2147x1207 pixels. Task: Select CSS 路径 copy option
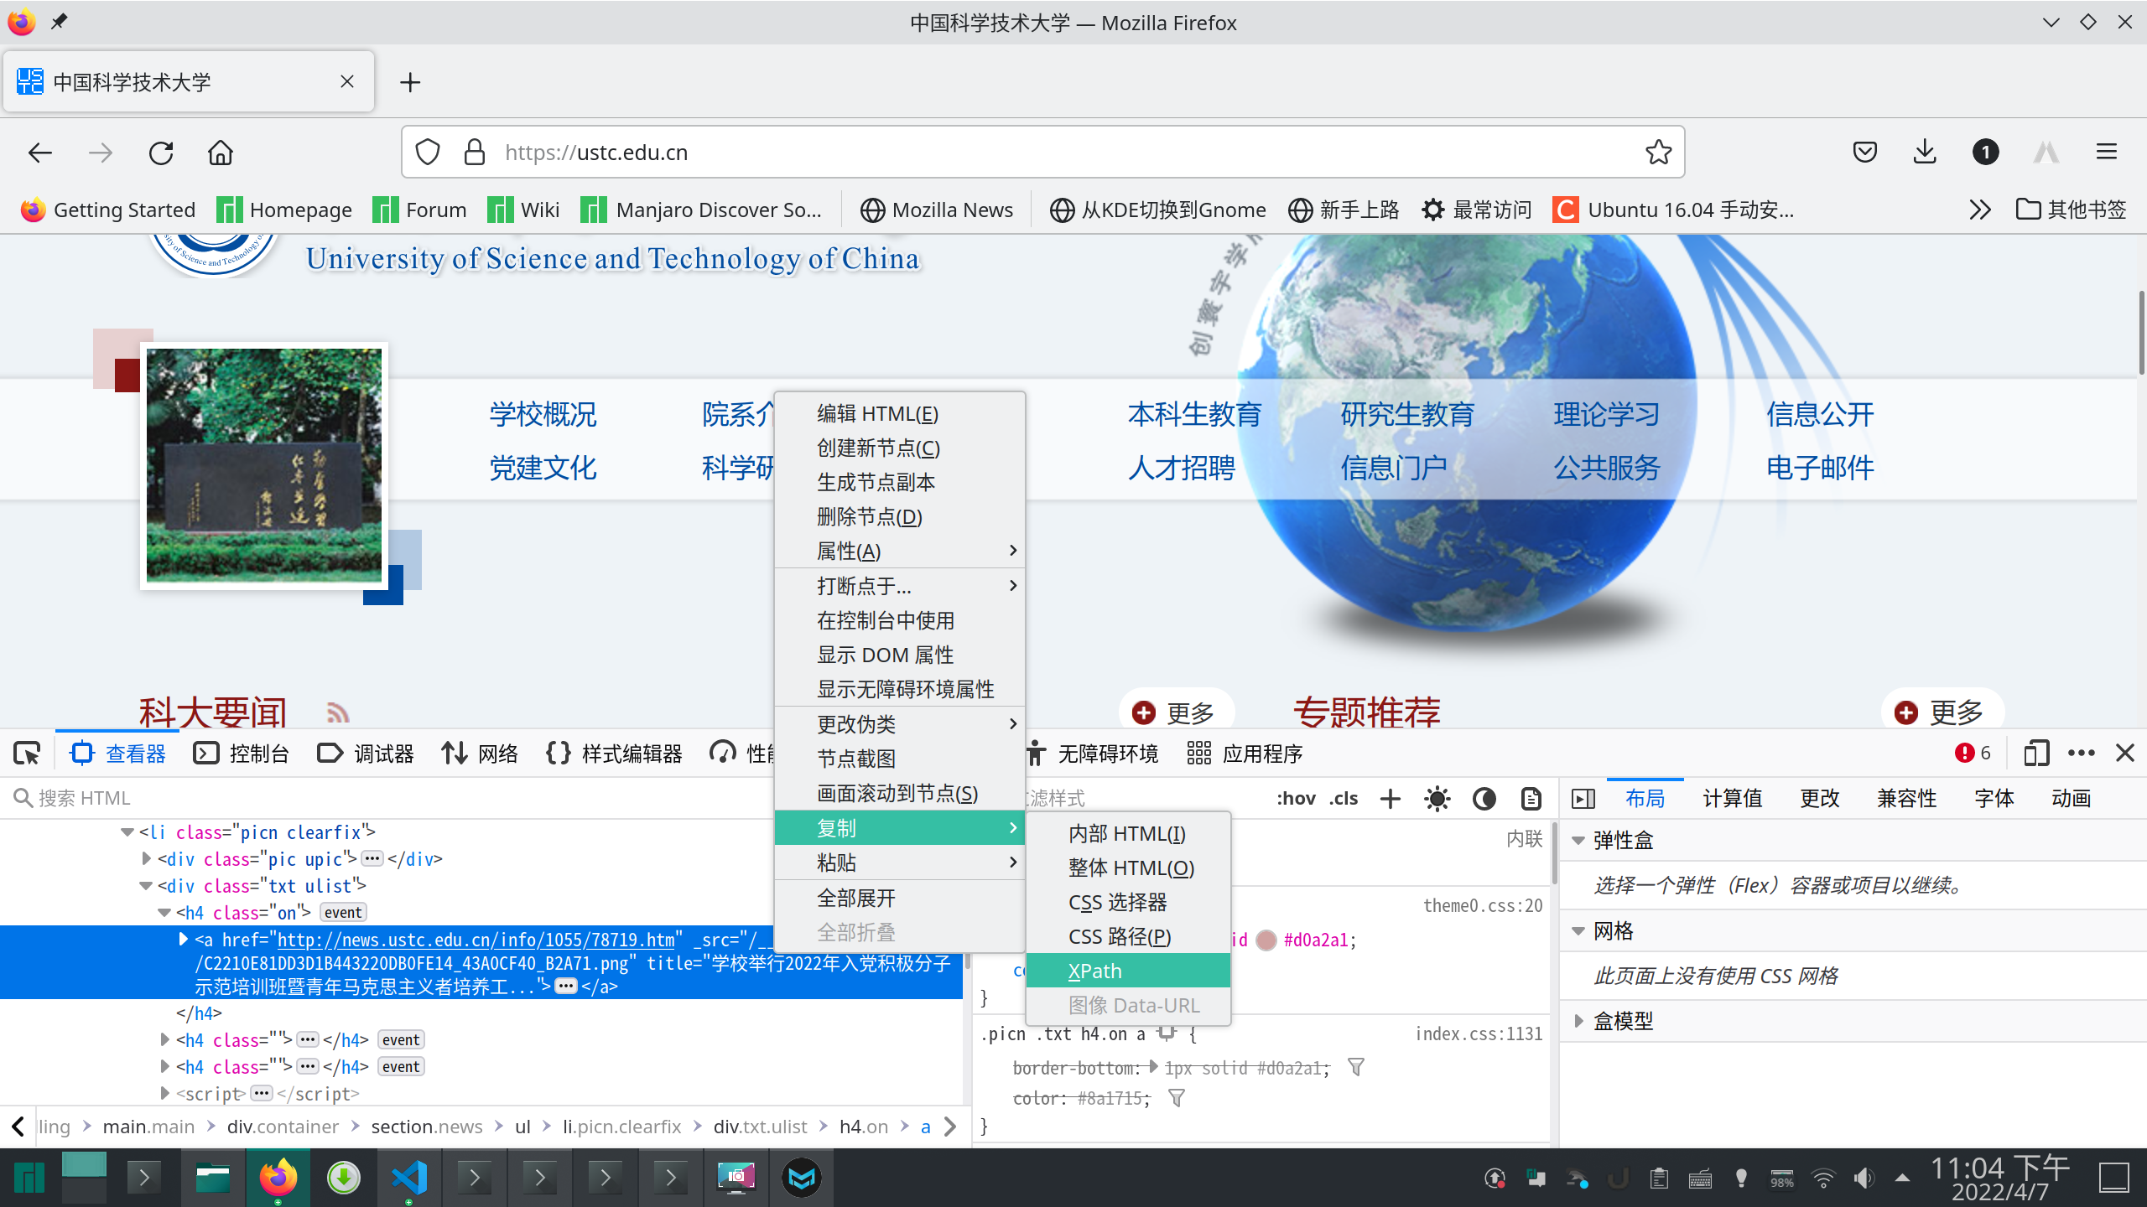[x=1128, y=936]
